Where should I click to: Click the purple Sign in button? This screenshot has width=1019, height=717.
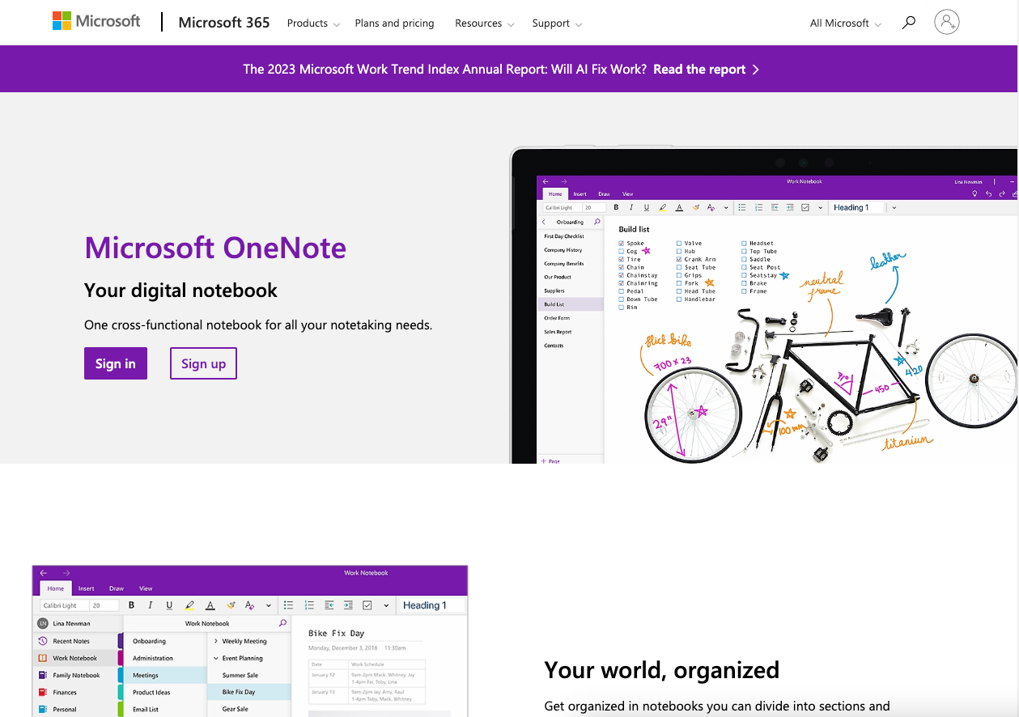pyautogui.click(x=116, y=363)
